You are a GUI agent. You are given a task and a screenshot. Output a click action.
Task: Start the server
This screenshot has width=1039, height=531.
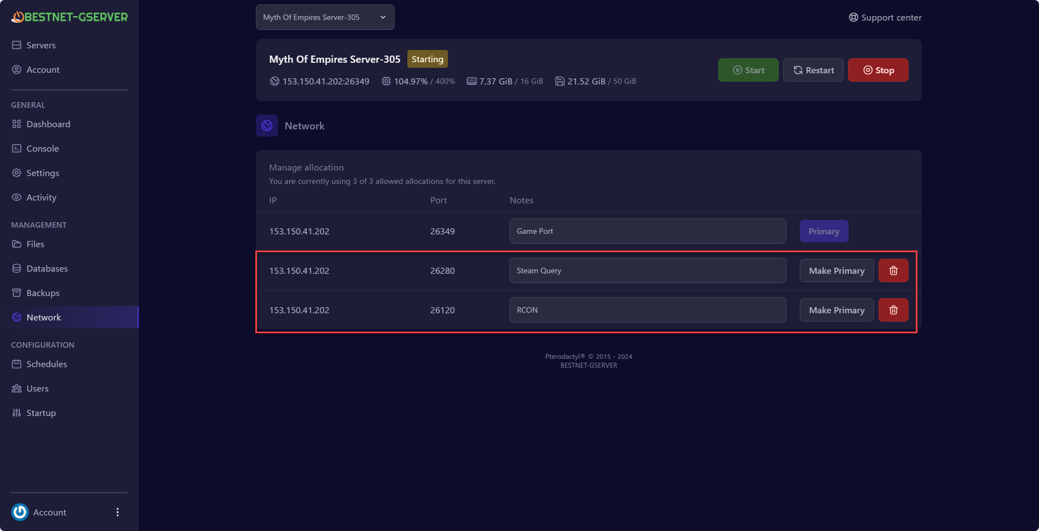(x=748, y=70)
